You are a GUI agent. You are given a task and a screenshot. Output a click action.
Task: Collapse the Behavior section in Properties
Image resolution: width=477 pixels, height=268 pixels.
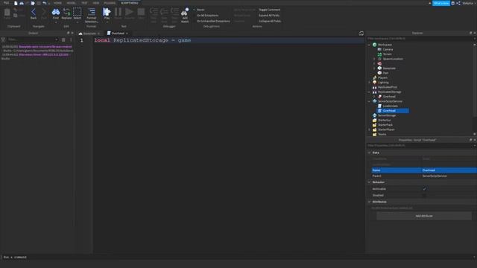pos(370,182)
